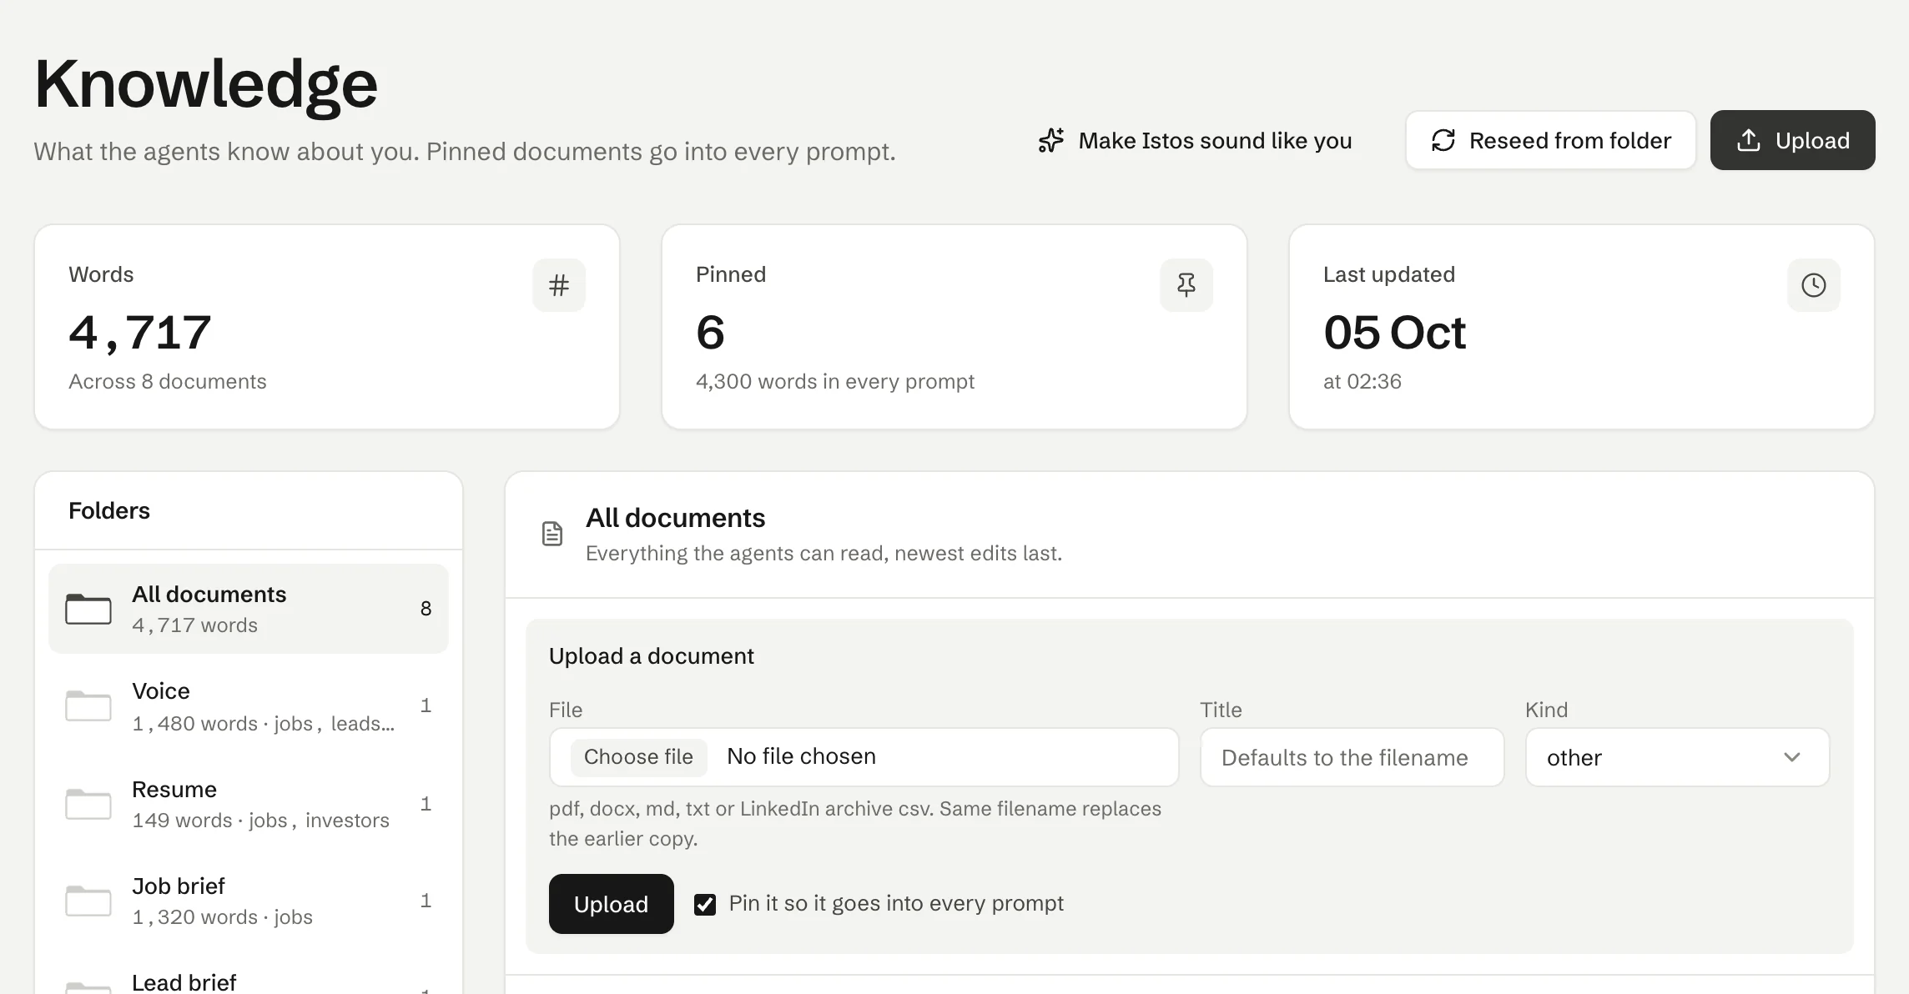Open the Job brief folder
The image size is (1909, 994).
click(x=249, y=901)
